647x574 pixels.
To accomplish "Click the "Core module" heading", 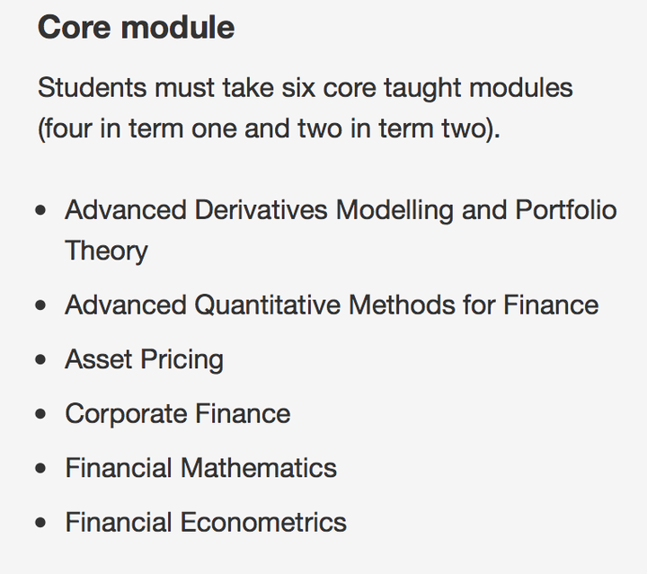I will coord(137,28).
